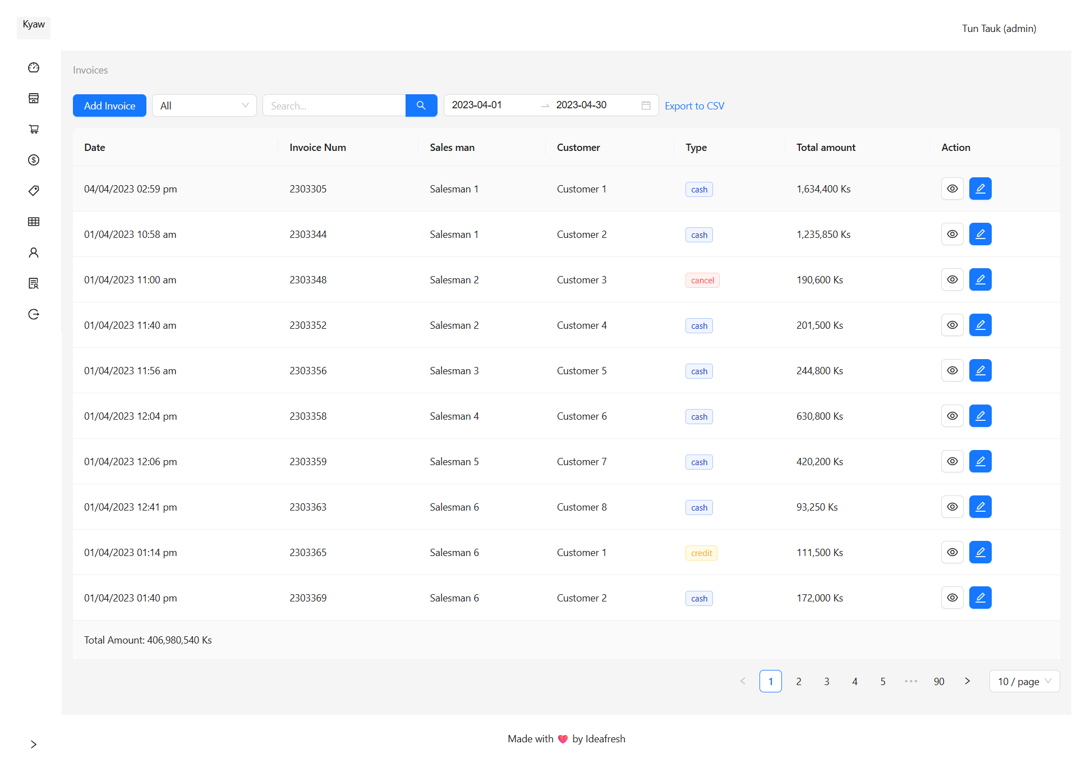Click the logout icon in sidebar
1077x767 pixels.
pyautogui.click(x=34, y=314)
